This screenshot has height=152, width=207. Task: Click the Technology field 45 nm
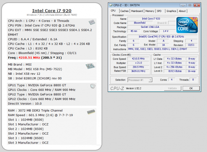click(x=134, y=31)
